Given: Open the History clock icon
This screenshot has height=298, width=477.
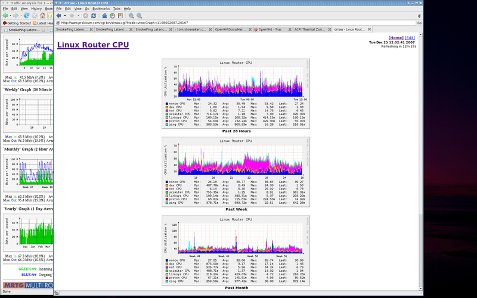Looking at the screenshot, I should click(112, 15).
